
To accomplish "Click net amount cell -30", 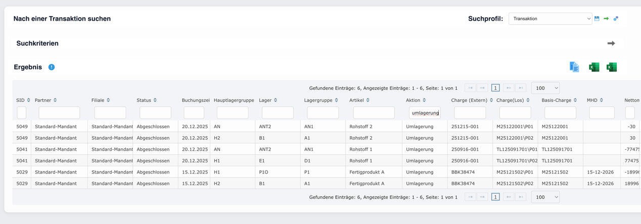I will click(x=631, y=127).
